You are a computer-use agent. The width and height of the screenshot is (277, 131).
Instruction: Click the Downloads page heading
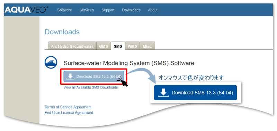coord(62,32)
